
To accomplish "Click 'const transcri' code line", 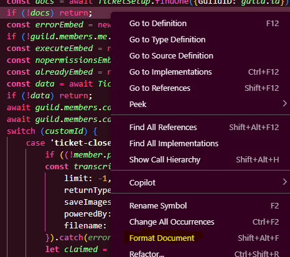I will (78, 167).
